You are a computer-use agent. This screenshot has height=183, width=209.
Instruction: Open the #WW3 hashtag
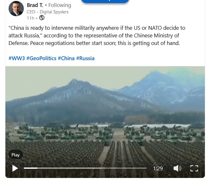click(17, 58)
